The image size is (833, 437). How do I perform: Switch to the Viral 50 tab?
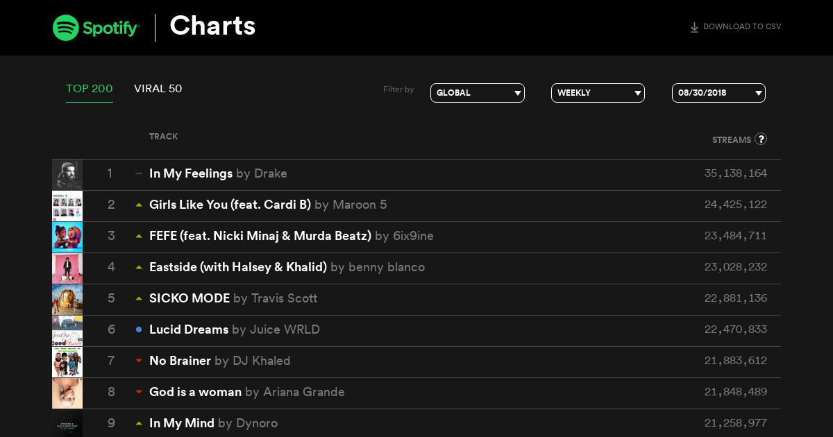[x=158, y=89]
